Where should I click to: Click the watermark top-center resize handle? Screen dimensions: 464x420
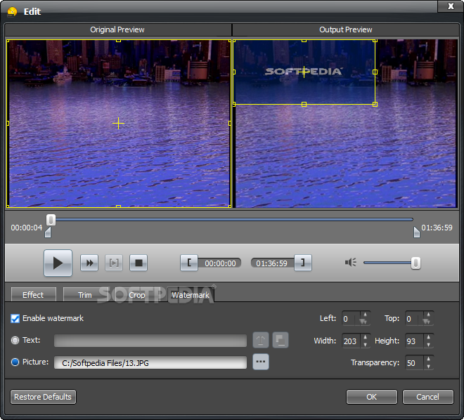(x=304, y=41)
